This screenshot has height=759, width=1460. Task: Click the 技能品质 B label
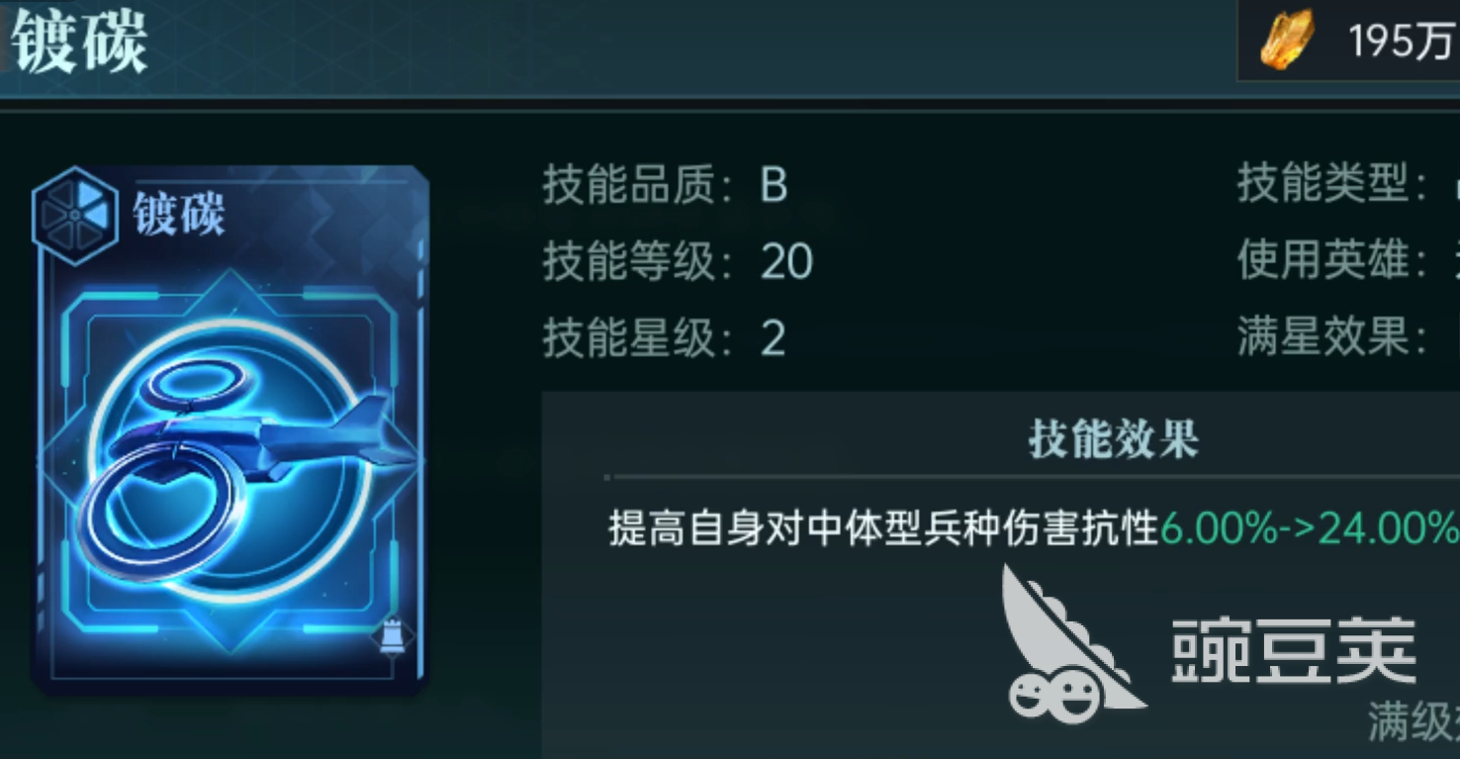[665, 185]
